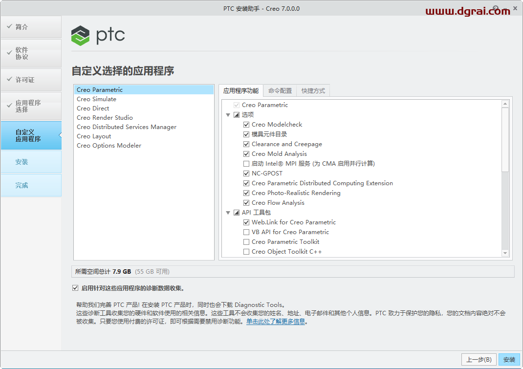Viewport: 523px width, 369px height.
Task: Go to the 软件协议 step in sidebar
Action: coord(31,53)
